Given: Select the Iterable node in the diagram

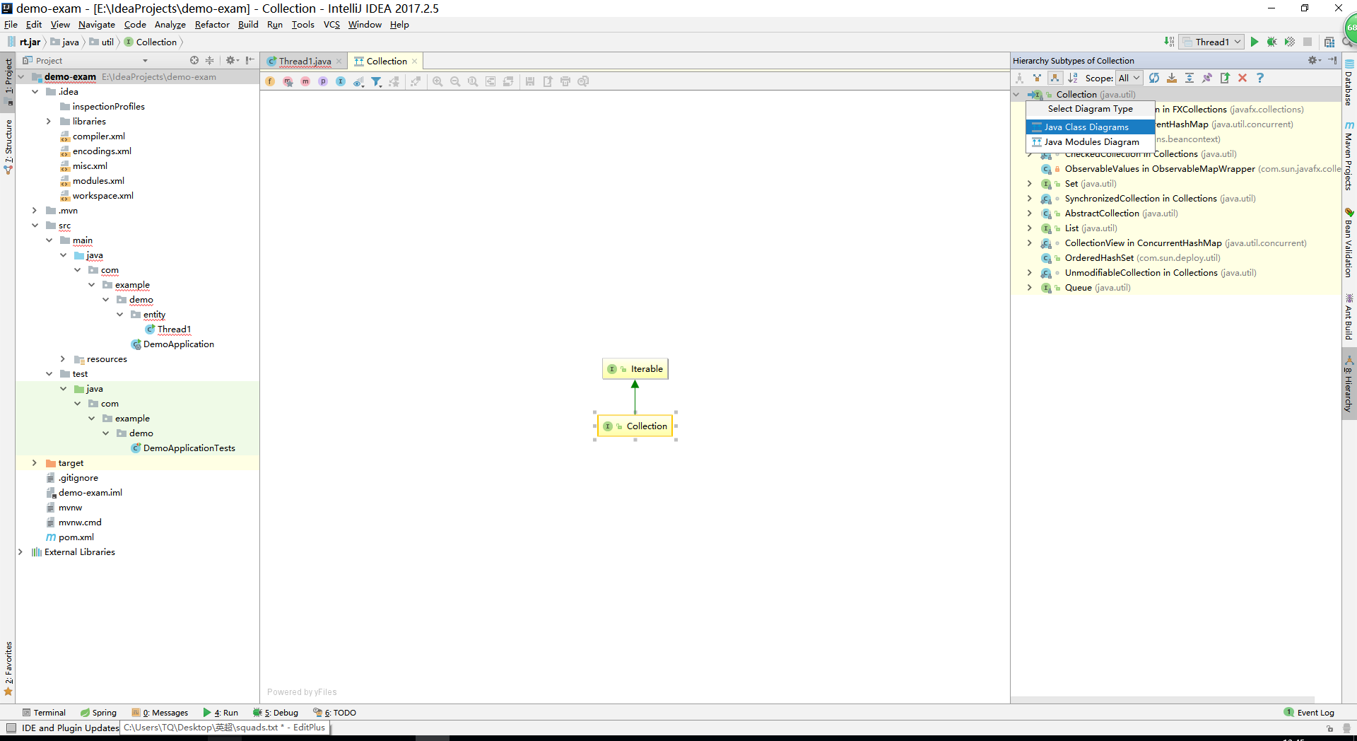Looking at the screenshot, I should tap(635, 369).
